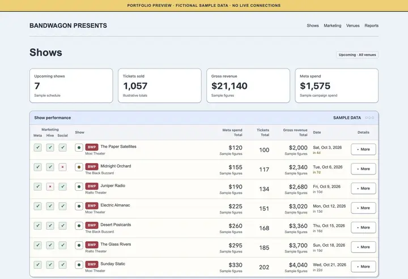The height and width of the screenshot is (279, 408).
Task: Expand More details for Sunday Static
Action: (363, 267)
